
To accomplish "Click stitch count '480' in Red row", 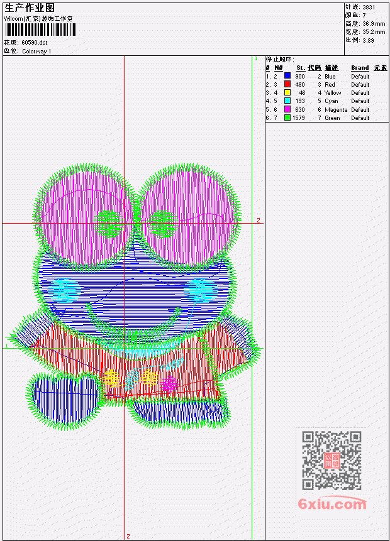I will click(x=300, y=85).
